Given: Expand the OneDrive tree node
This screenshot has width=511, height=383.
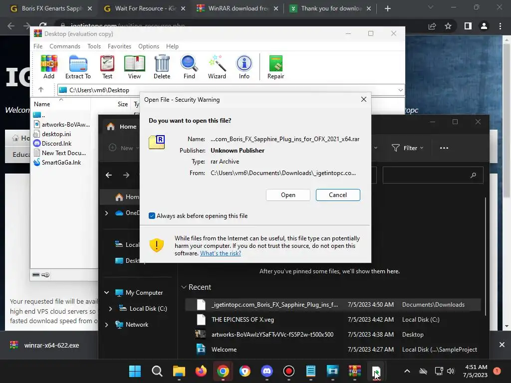Looking at the screenshot, I should [106, 213].
